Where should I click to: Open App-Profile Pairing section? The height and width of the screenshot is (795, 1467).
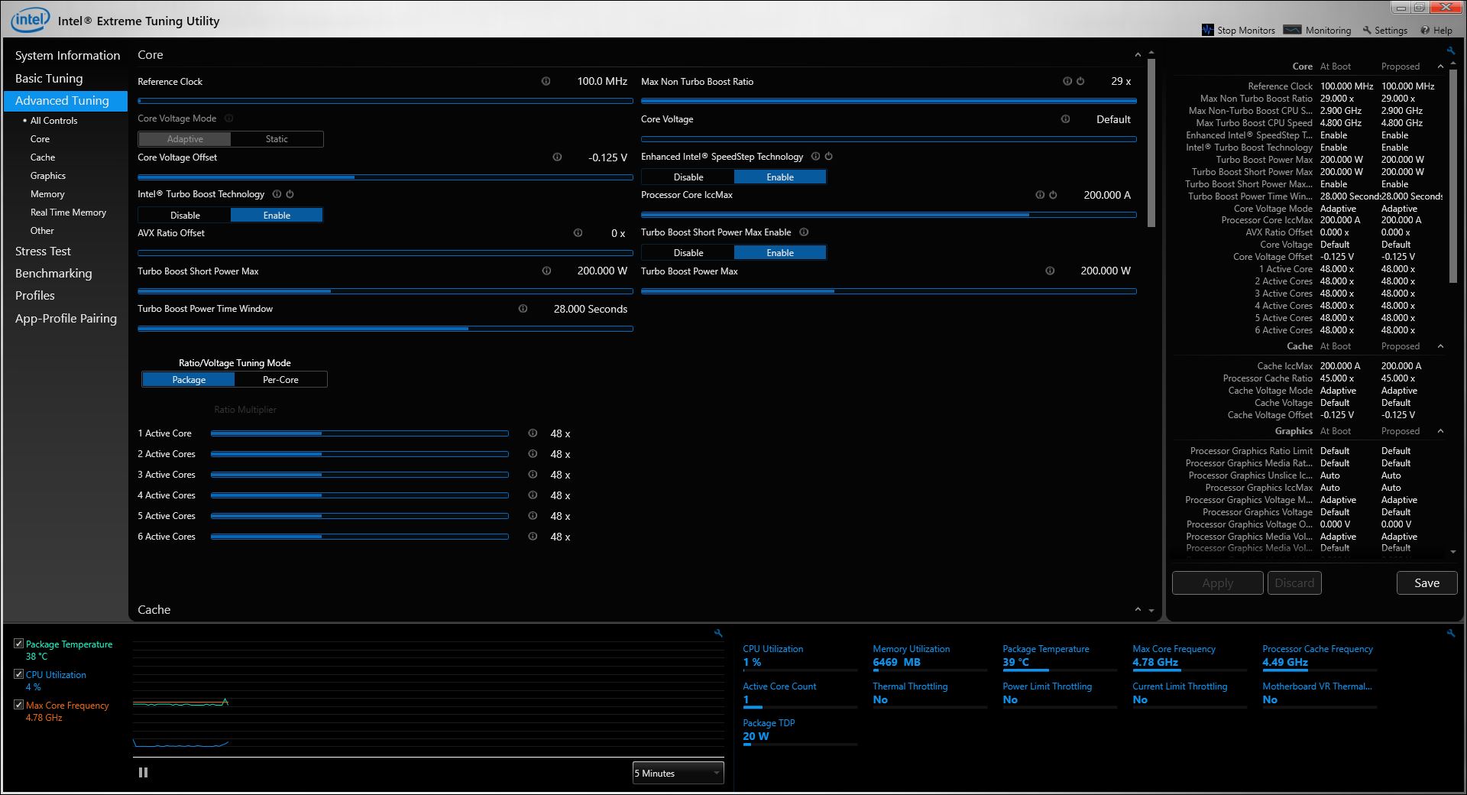(66, 319)
